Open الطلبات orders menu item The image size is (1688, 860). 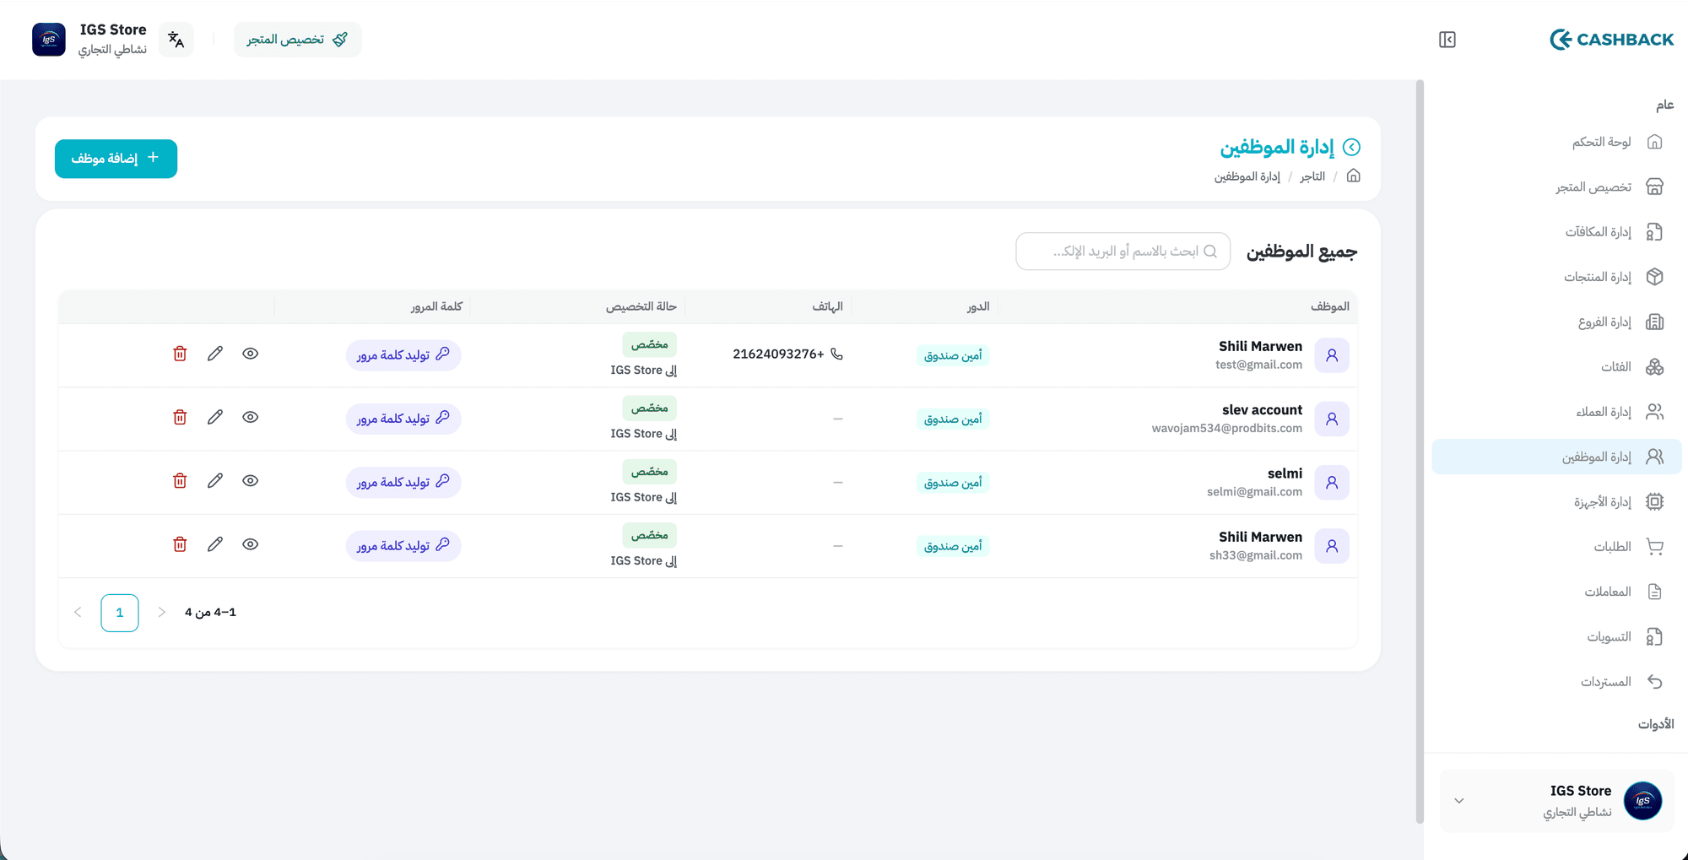click(1556, 547)
